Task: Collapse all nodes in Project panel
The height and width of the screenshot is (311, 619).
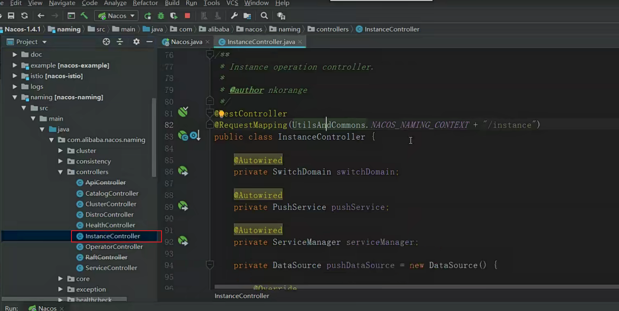Action: pyautogui.click(x=120, y=42)
